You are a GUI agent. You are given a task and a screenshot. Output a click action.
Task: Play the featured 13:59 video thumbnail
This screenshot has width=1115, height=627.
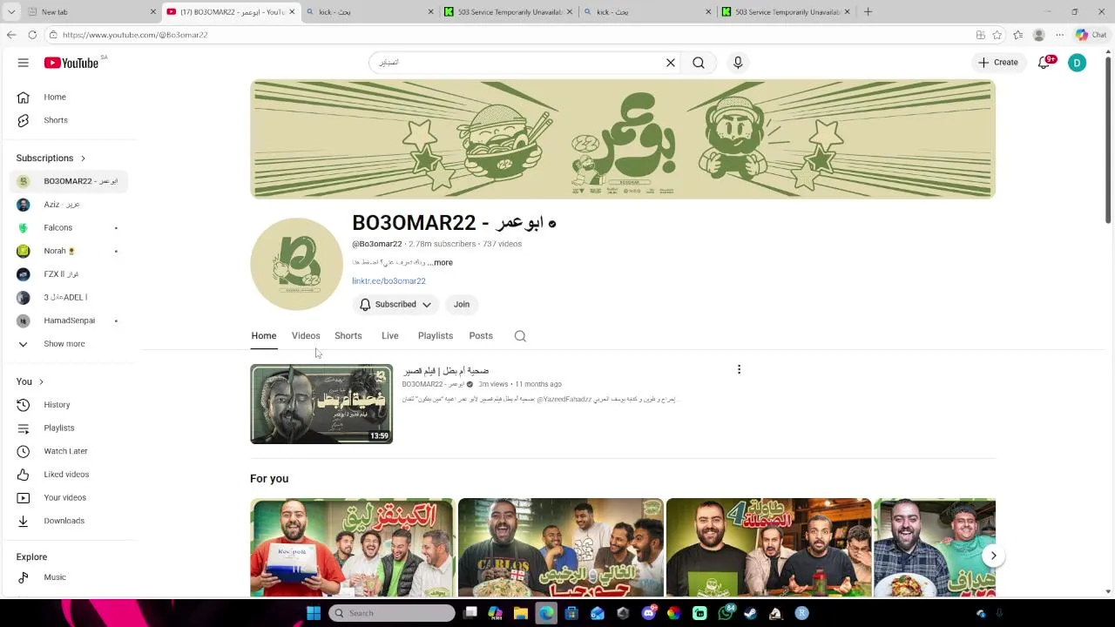click(321, 404)
